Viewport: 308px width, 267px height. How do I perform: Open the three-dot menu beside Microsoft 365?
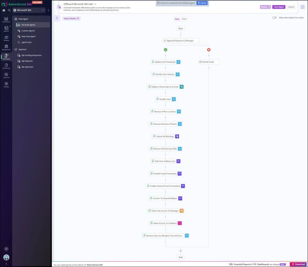pos(48,10)
